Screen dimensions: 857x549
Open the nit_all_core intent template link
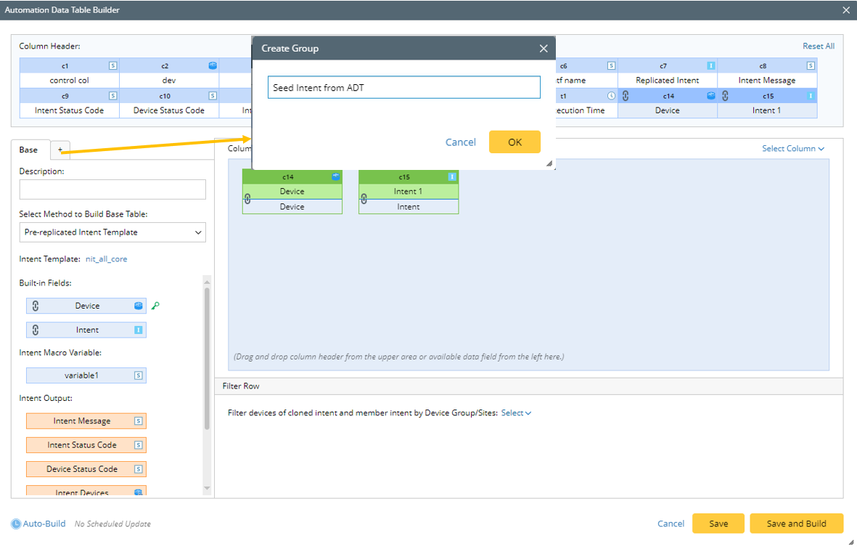tap(107, 259)
